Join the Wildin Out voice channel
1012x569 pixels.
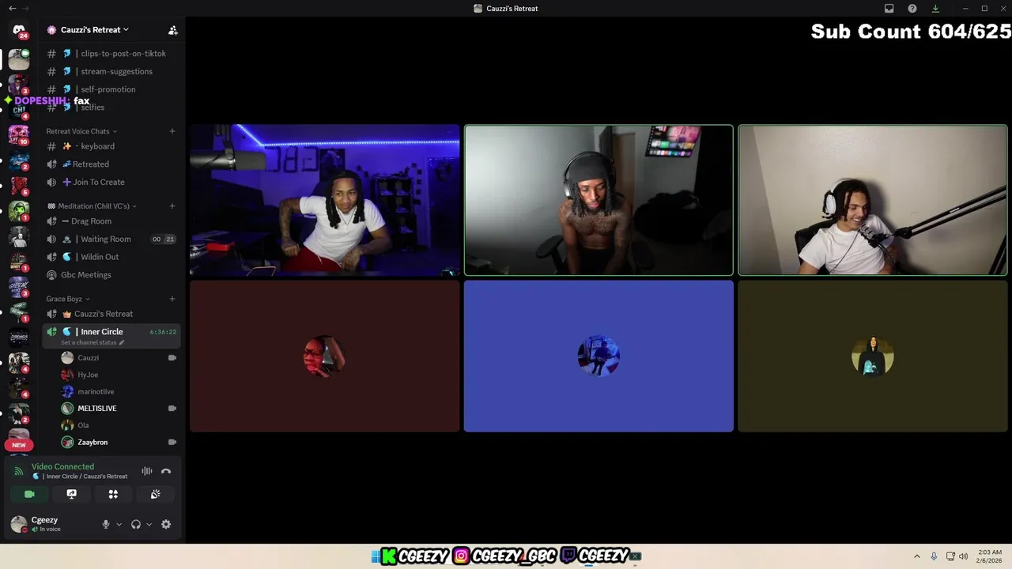(x=111, y=257)
